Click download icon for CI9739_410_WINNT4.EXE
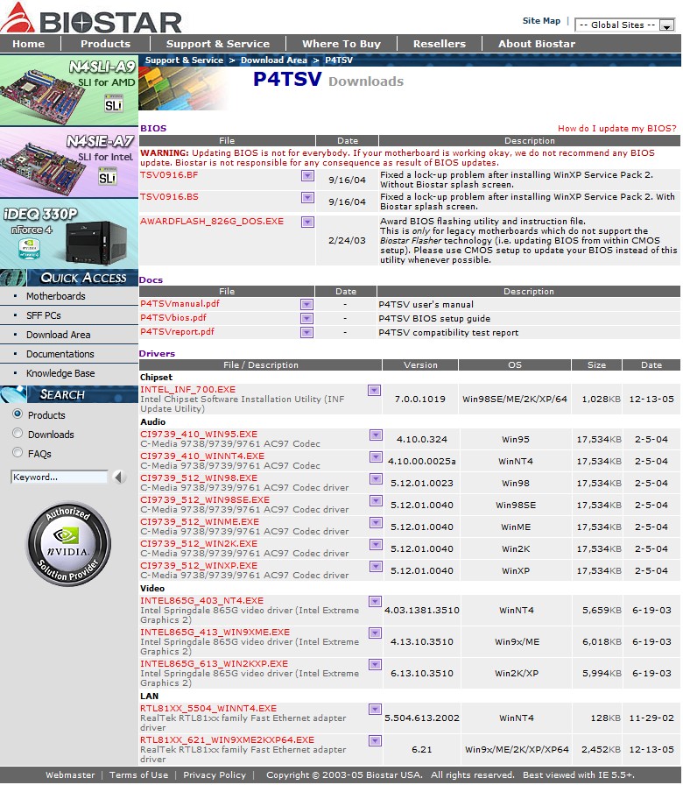The width and height of the screenshot is (683, 785). click(x=376, y=457)
